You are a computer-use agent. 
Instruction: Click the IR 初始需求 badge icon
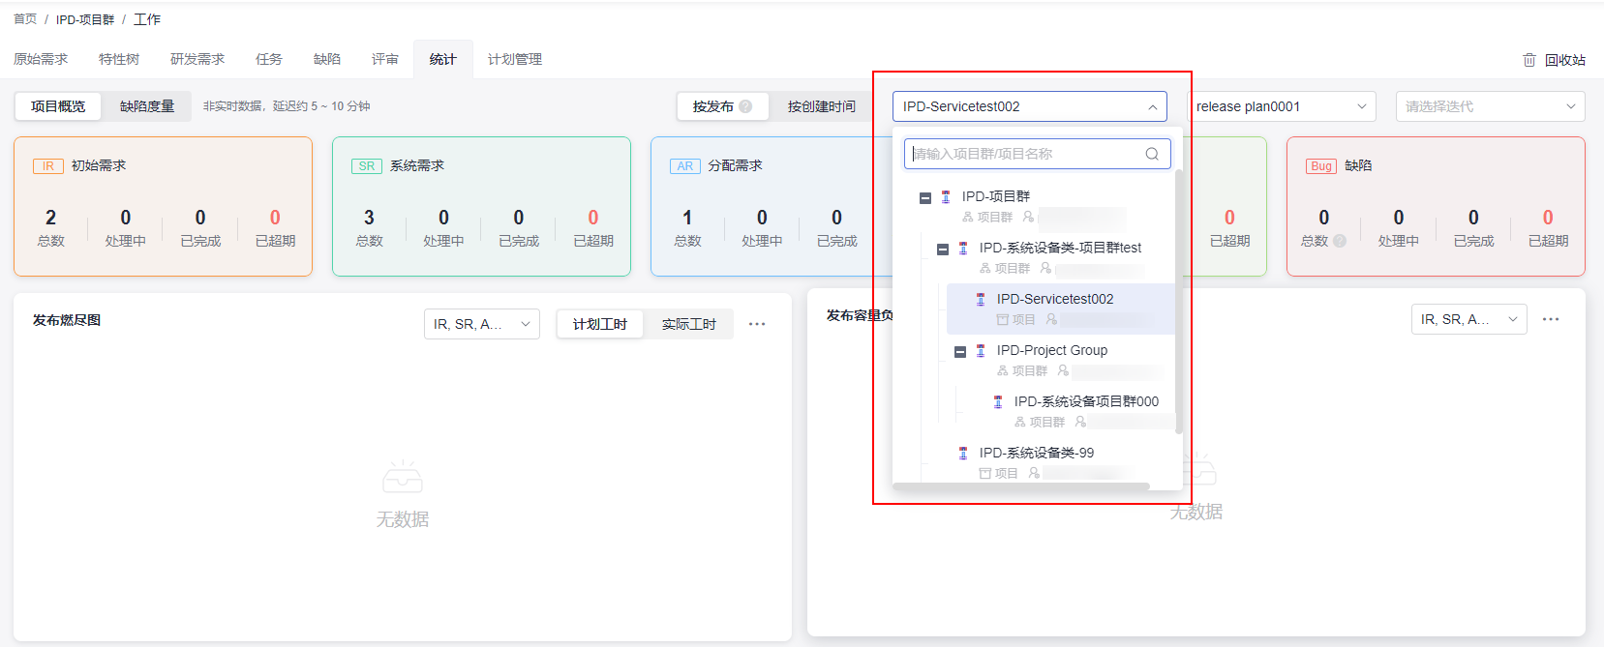(47, 166)
